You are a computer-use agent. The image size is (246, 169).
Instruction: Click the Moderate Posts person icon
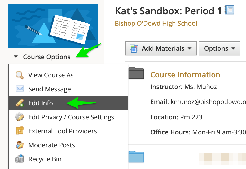[x=20, y=145]
